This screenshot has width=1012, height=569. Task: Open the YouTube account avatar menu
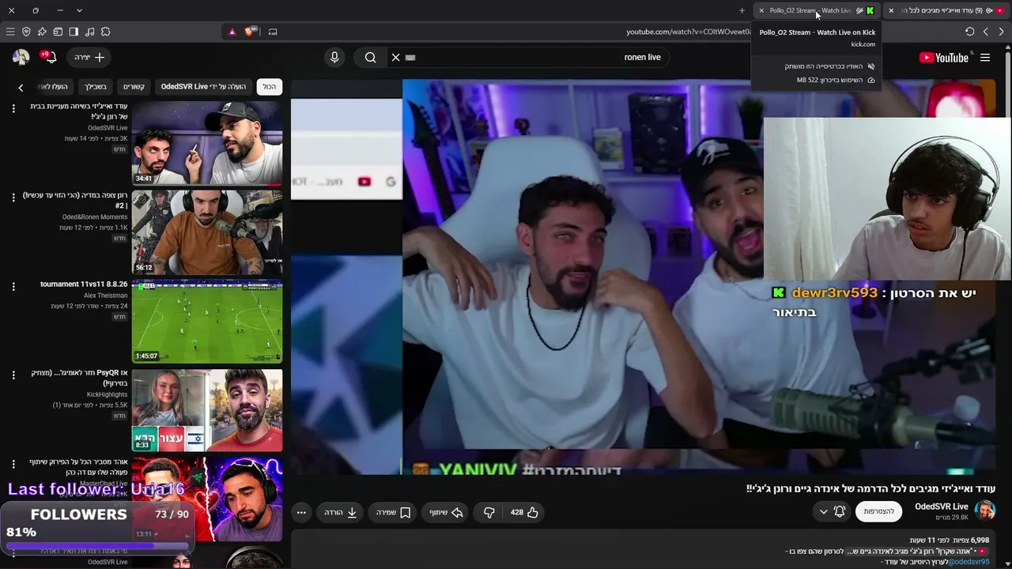tap(21, 57)
